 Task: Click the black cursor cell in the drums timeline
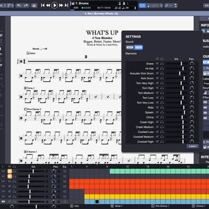(x=97, y=202)
